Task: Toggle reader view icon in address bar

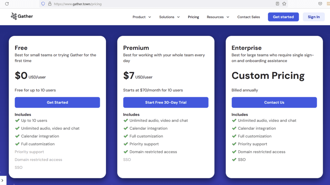Action: pos(277,4)
